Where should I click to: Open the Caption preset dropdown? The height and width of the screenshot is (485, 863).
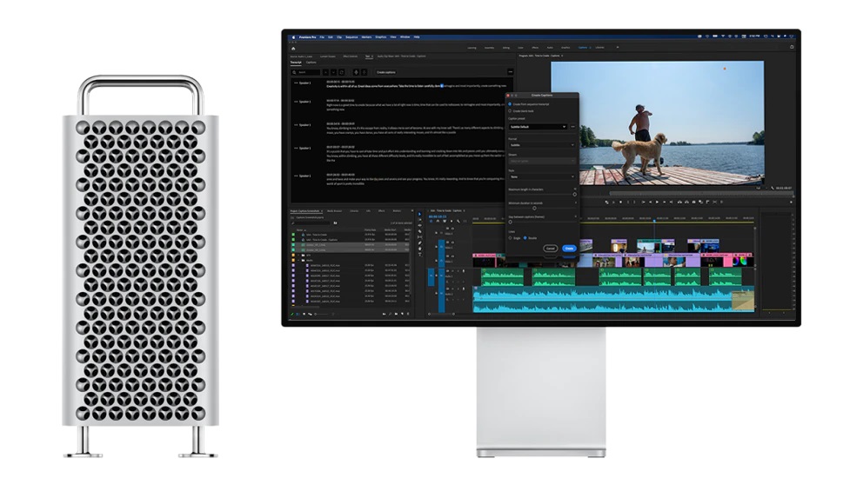coord(539,127)
